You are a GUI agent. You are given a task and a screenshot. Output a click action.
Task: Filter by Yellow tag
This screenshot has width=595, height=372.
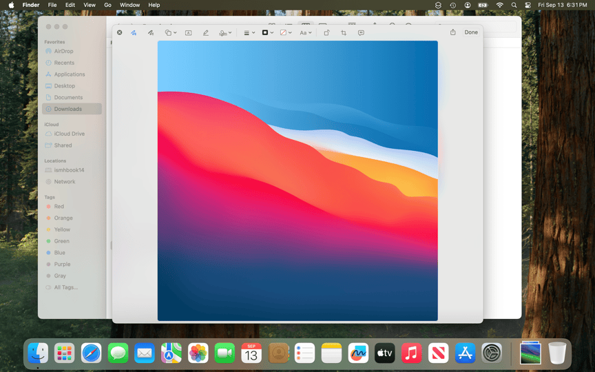click(x=72, y=229)
